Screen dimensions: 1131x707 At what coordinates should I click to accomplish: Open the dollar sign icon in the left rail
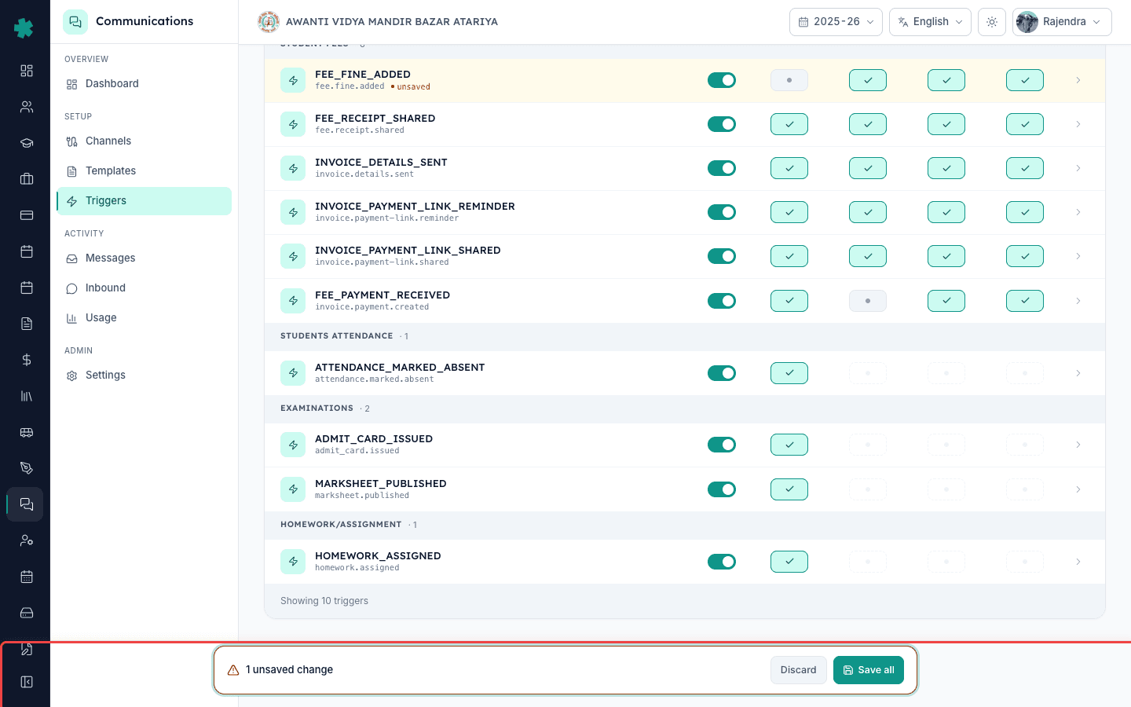pyautogui.click(x=27, y=360)
